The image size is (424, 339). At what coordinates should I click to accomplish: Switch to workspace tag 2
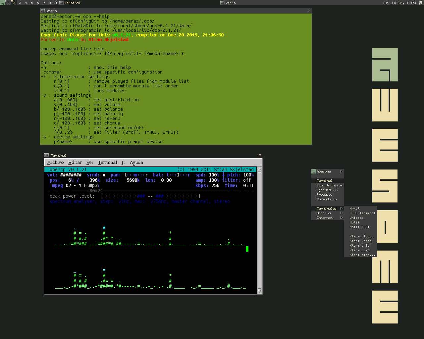[14, 3]
